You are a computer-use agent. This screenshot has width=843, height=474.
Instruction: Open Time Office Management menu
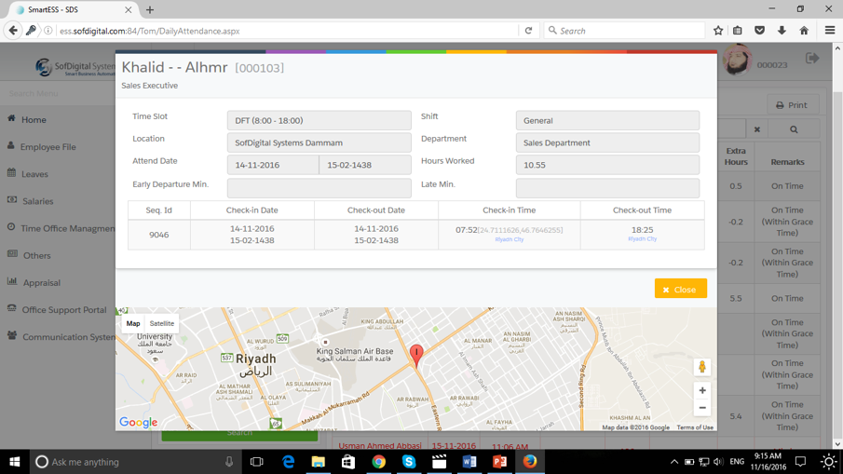(x=67, y=228)
